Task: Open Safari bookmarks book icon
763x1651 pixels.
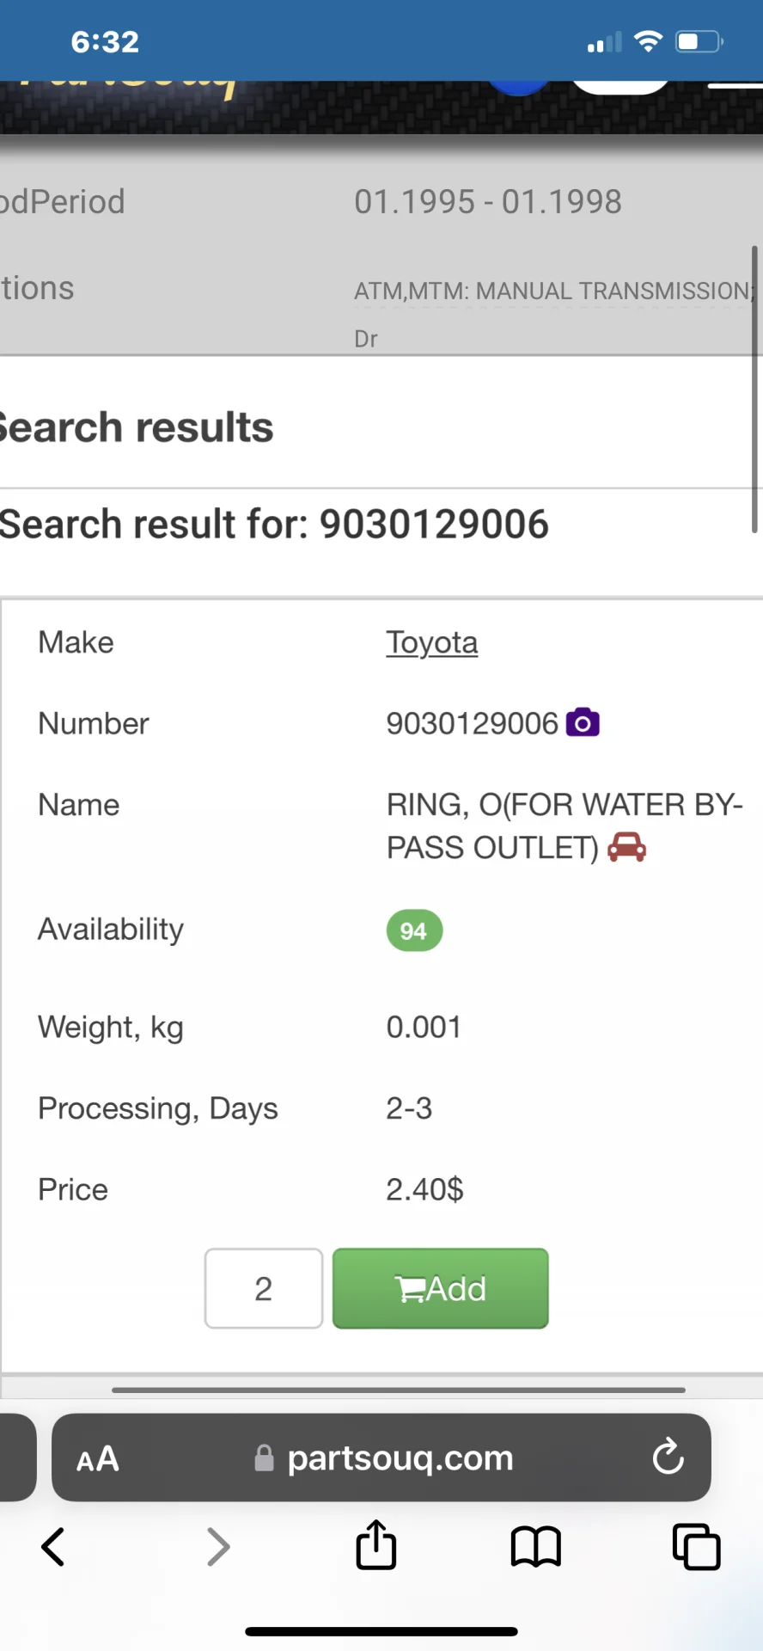Action: [535, 1547]
